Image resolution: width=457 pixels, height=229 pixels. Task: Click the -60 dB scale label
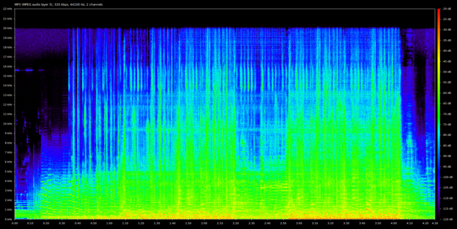(x=447, y=93)
